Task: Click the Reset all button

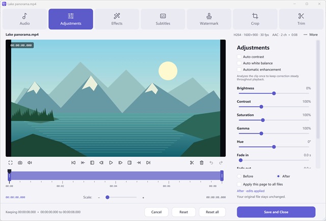Action: [x=212, y=212]
